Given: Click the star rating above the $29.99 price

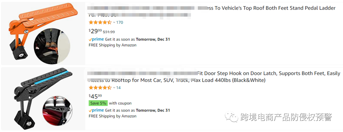Looking at the screenshot, I should pos(100,22).
